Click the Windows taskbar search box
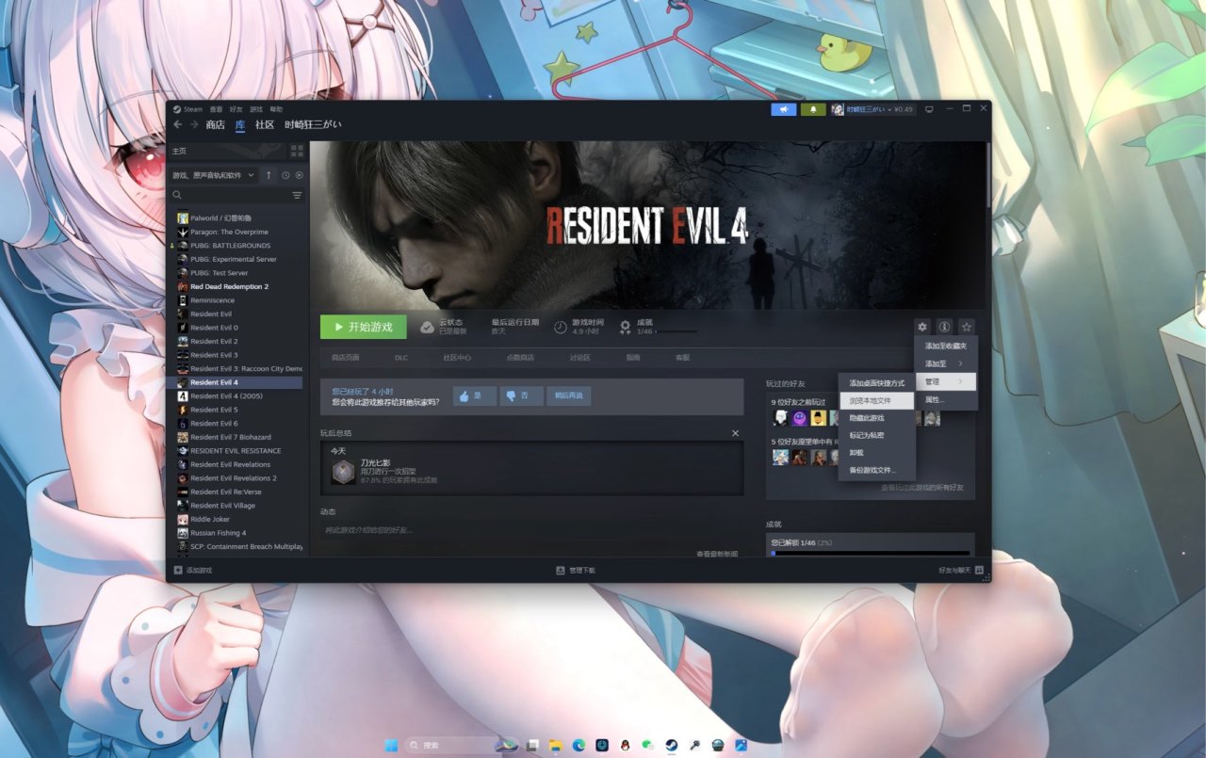Viewport: 1206px width, 758px height. pyautogui.click(x=462, y=745)
